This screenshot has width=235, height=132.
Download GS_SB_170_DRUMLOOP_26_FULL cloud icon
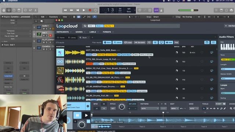click(x=211, y=80)
